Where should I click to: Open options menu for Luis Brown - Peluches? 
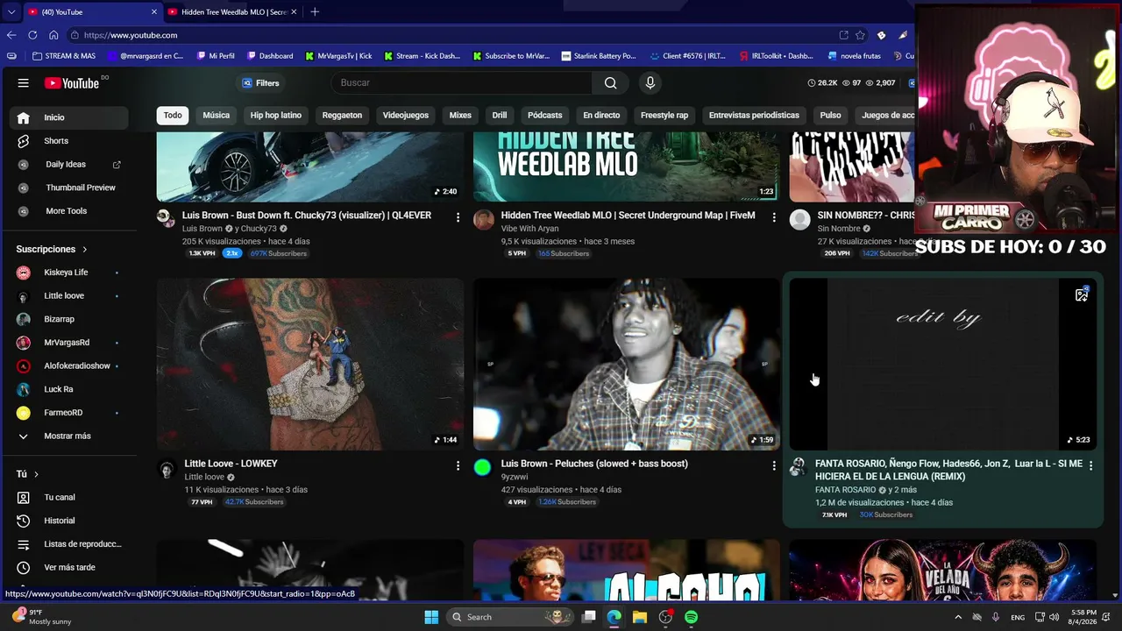774,465
